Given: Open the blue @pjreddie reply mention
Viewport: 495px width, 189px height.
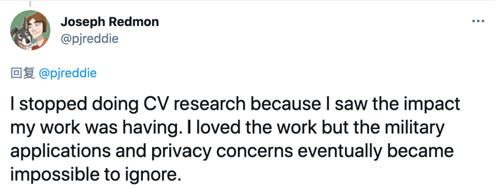Looking at the screenshot, I should pyautogui.click(x=68, y=73).
